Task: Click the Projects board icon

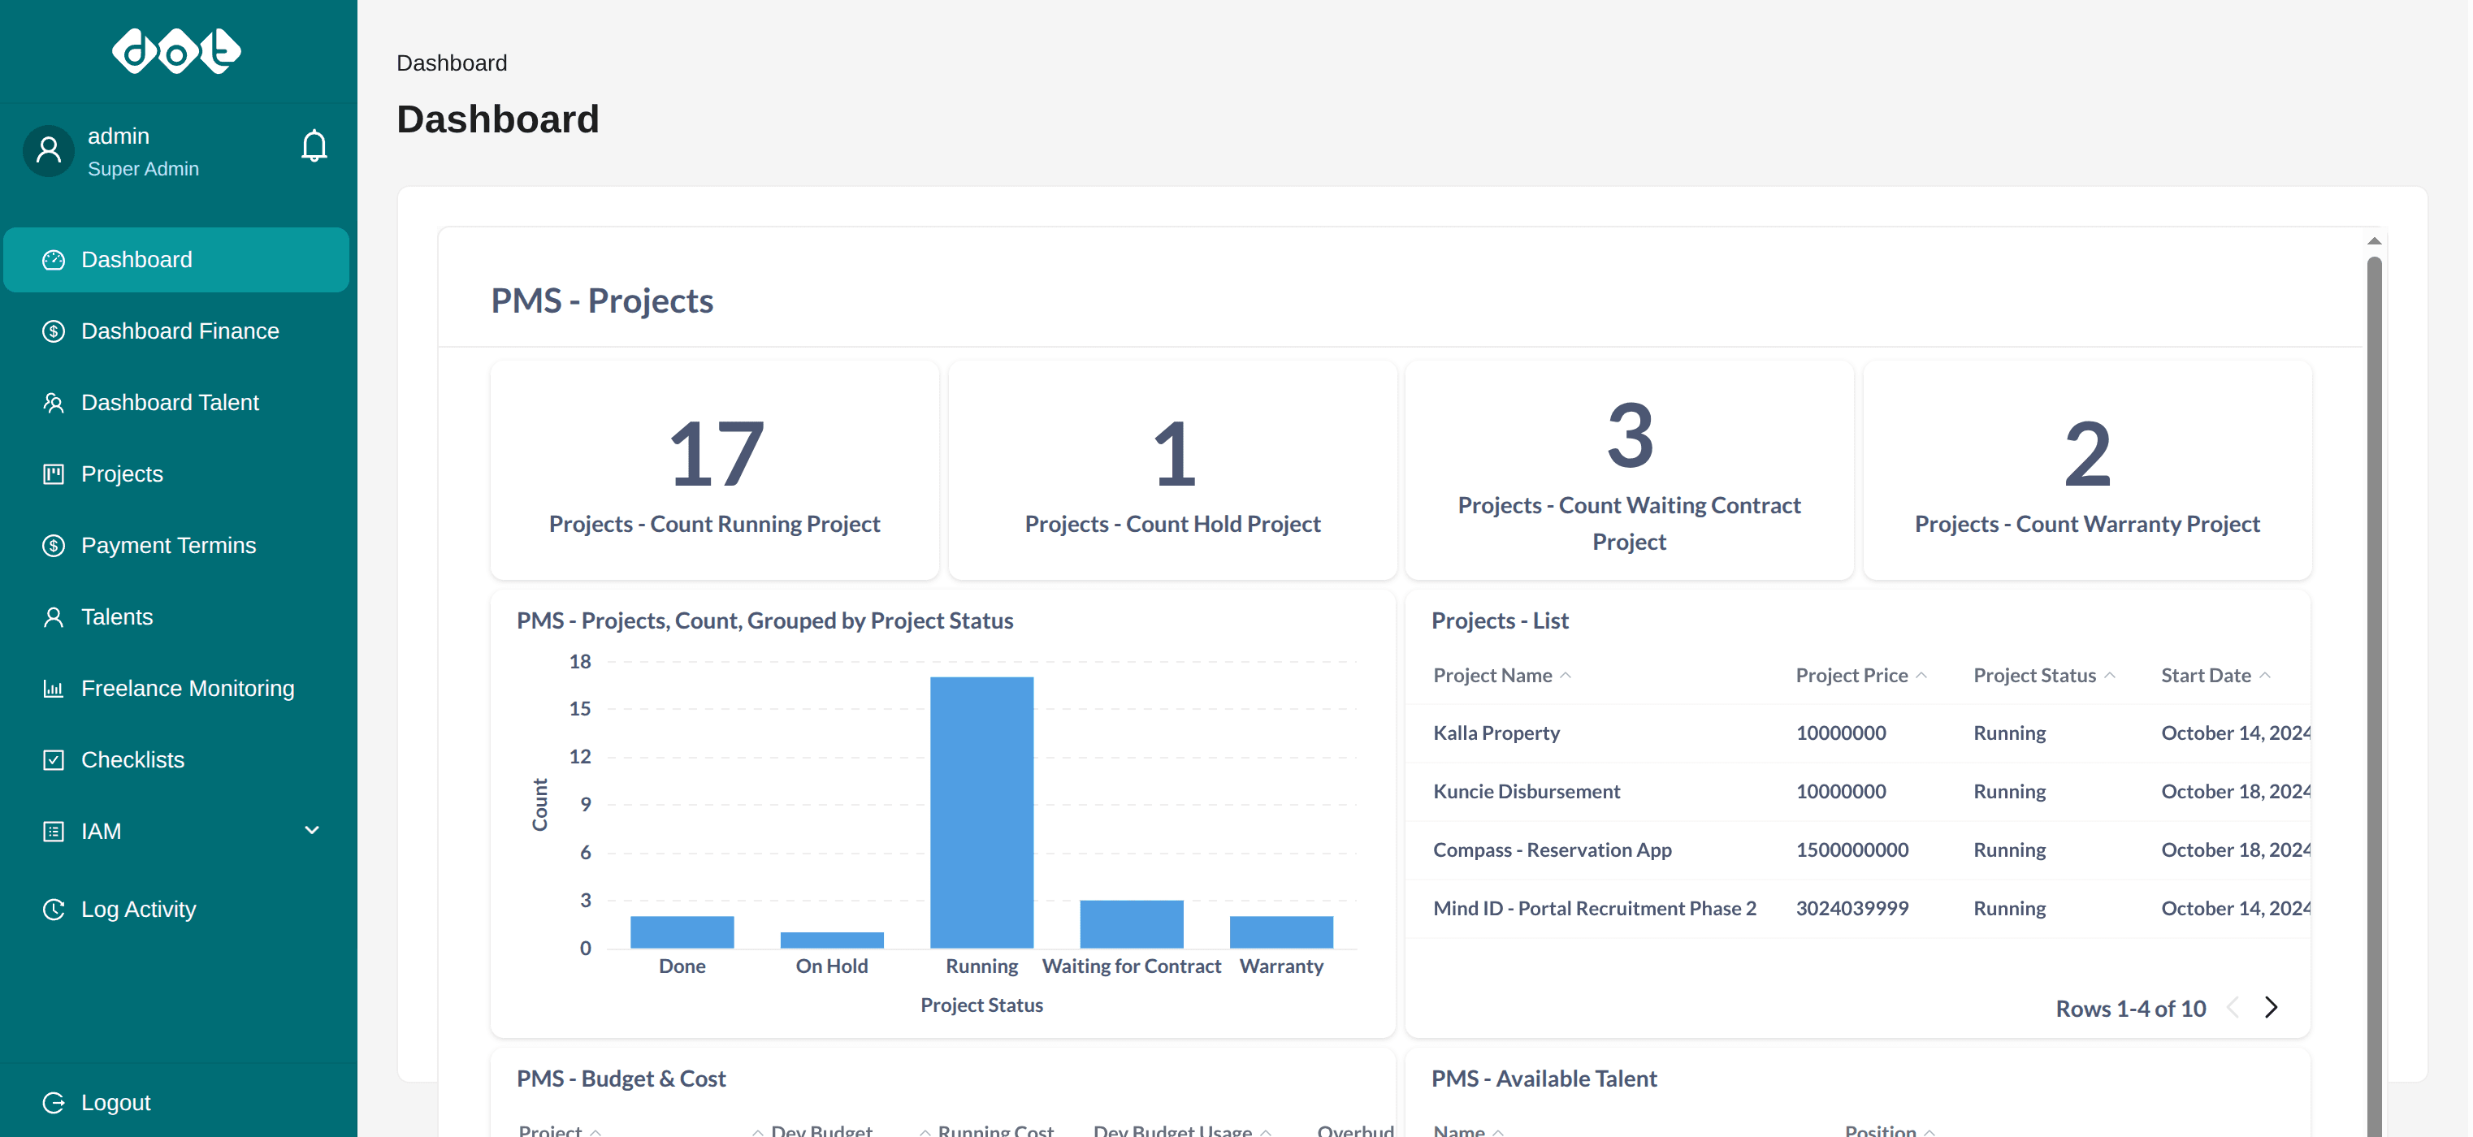Action: pyautogui.click(x=54, y=474)
